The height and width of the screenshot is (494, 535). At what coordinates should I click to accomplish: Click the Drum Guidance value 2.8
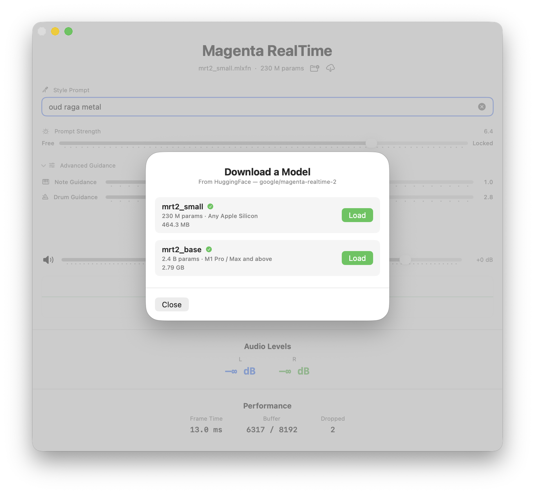488,197
